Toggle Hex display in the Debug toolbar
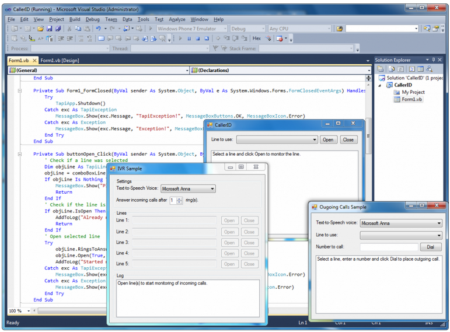Image resolution: width=450 pixels, height=332 pixels. [257, 38]
